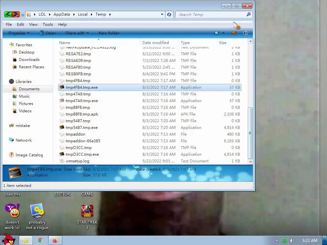Expand the address bar history dropdown
Viewport: 327px width, 245px height.
(162, 14)
